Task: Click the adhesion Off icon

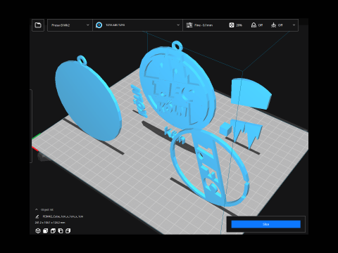Action: [273, 25]
